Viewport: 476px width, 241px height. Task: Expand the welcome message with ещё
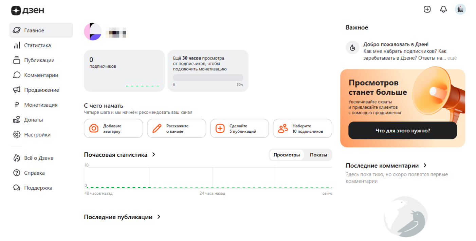point(452,58)
